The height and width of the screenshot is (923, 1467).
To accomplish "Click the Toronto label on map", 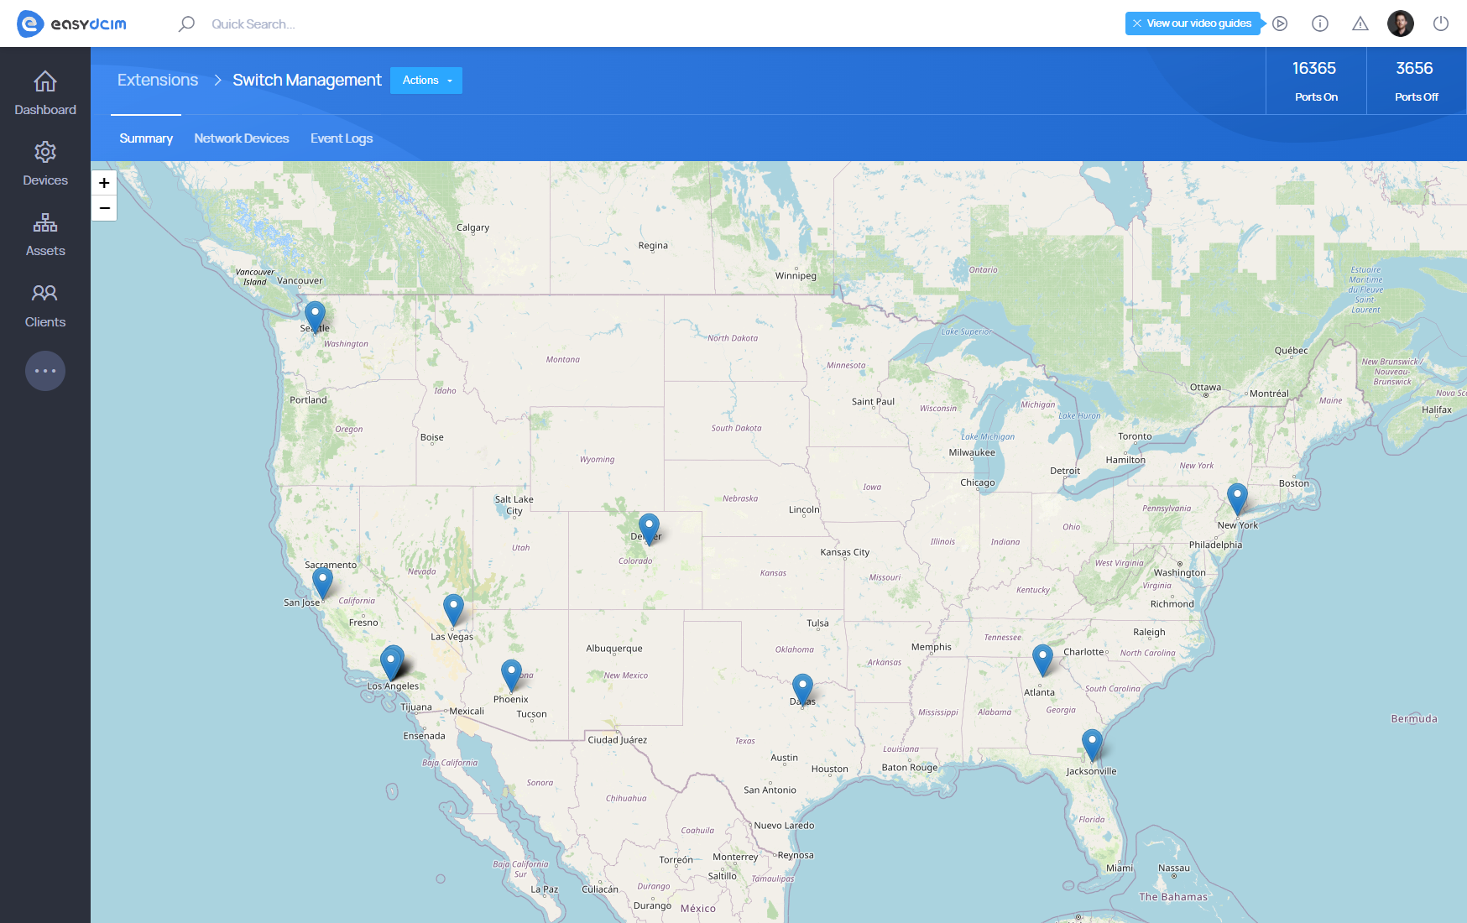I will 1135,436.
